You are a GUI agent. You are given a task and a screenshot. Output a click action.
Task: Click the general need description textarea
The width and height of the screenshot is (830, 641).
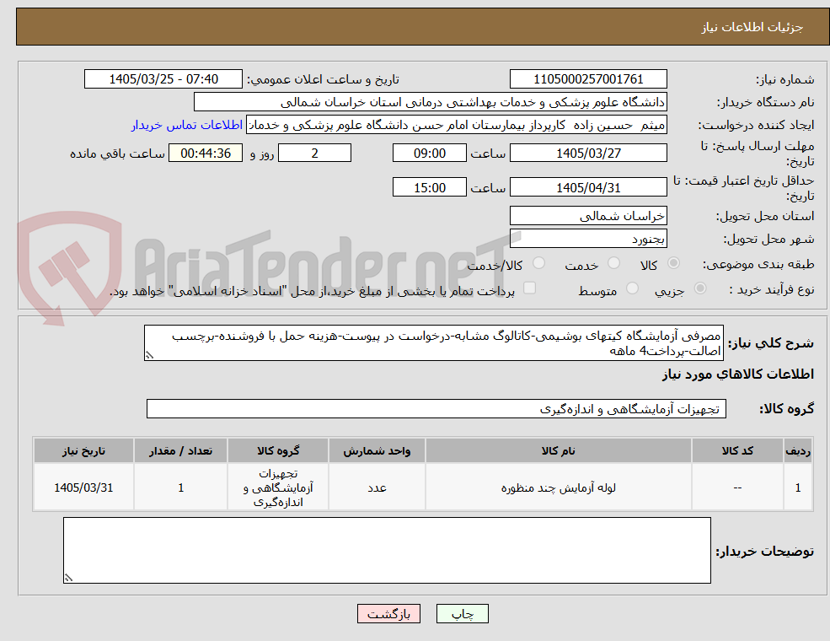click(x=433, y=343)
